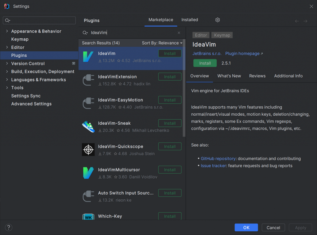Navigate back with the left arrow
Image resolution: width=317 pixels, height=235 pixels.
coord(297,21)
